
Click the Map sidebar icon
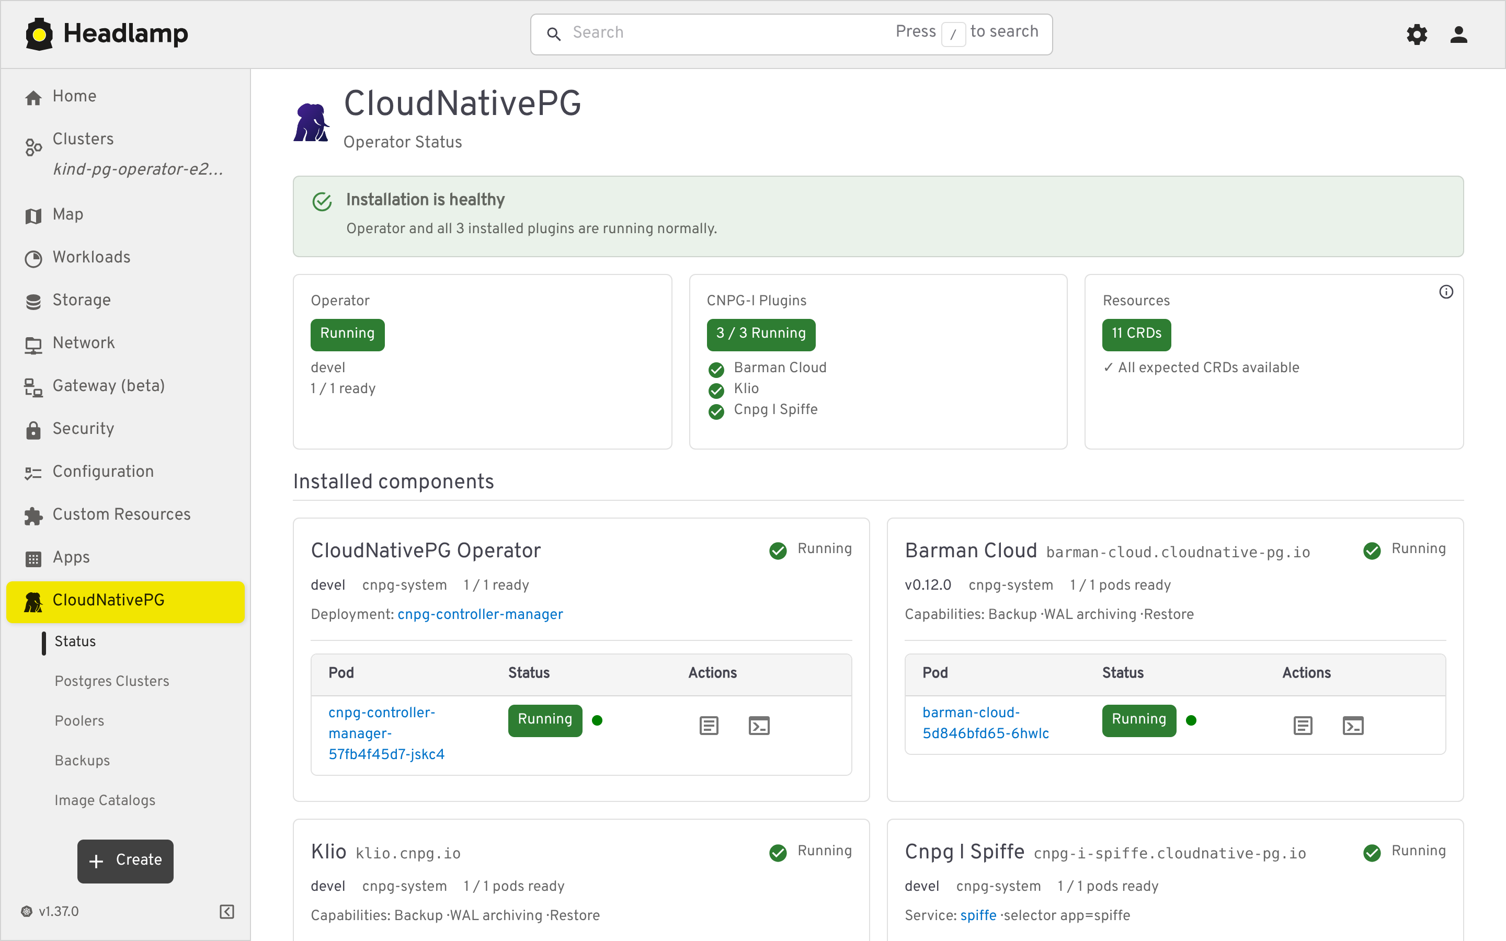(33, 215)
